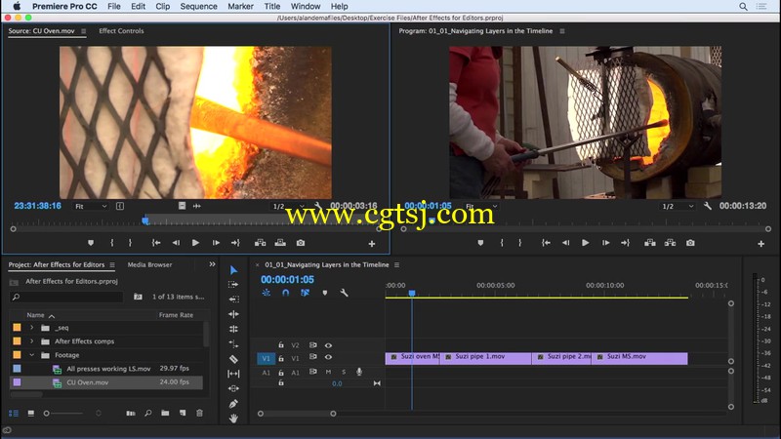Click Export Frame camera in Source monitor

(x=301, y=243)
